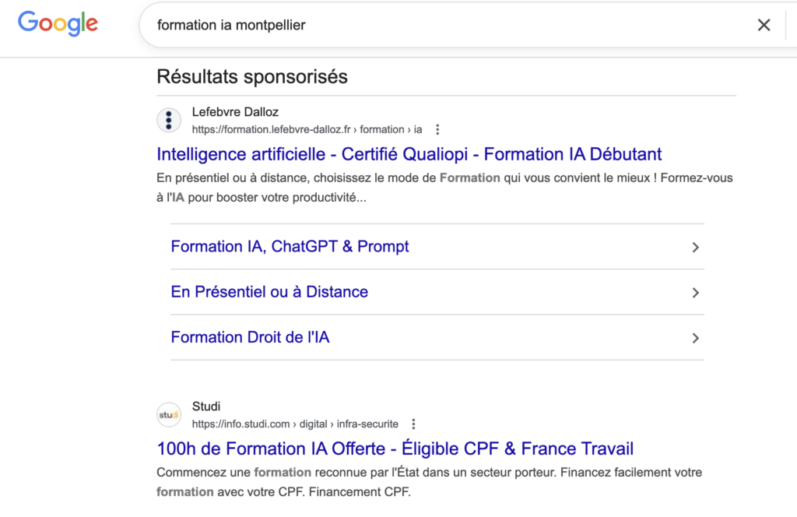Viewport: 797px width, 517px height.
Task: Click the Formation IA, ChatGPT & Prompt sitelink
Action: point(289,246)
